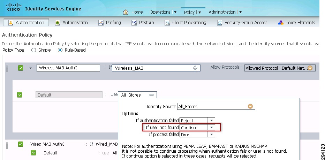This screenshot has height=160, width=325.
Task: Expand the Administration menu arrow
Action: [240, 12]
